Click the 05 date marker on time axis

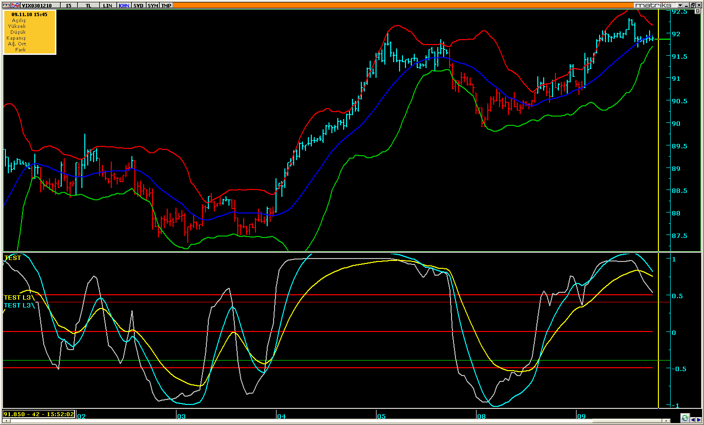381,416
